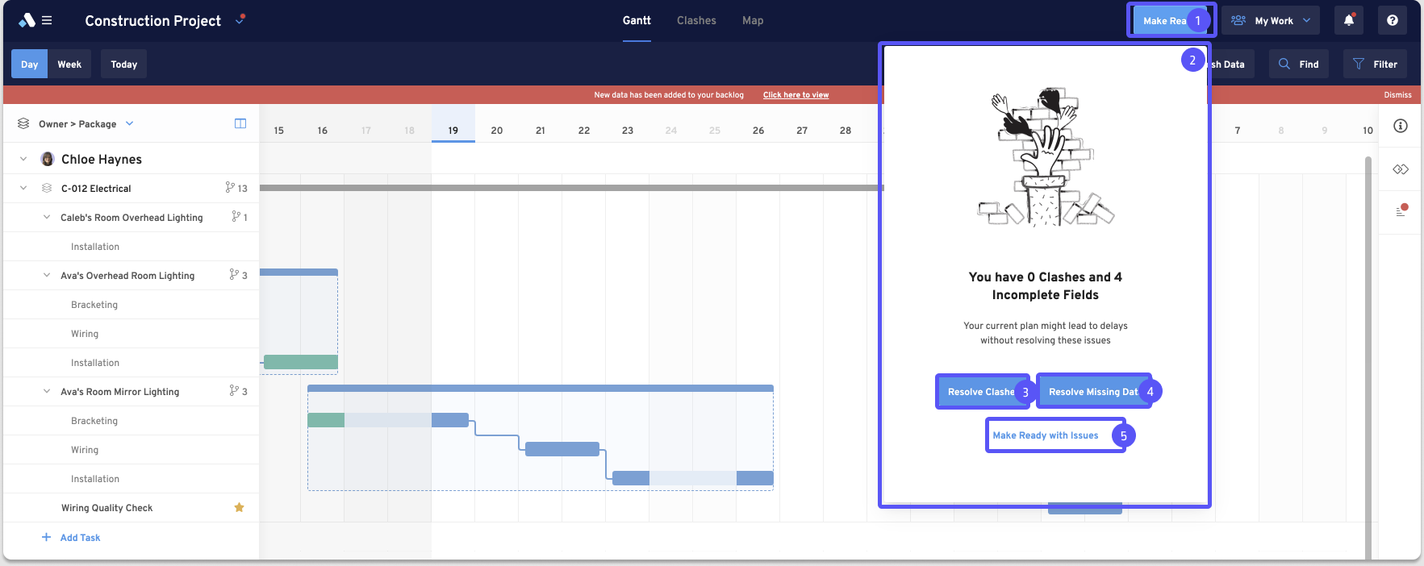This screenshot has width=1424, height=566.
Task: Select date 23 in the timeline header
Action: pyautogui.click(x=628, y=130)
